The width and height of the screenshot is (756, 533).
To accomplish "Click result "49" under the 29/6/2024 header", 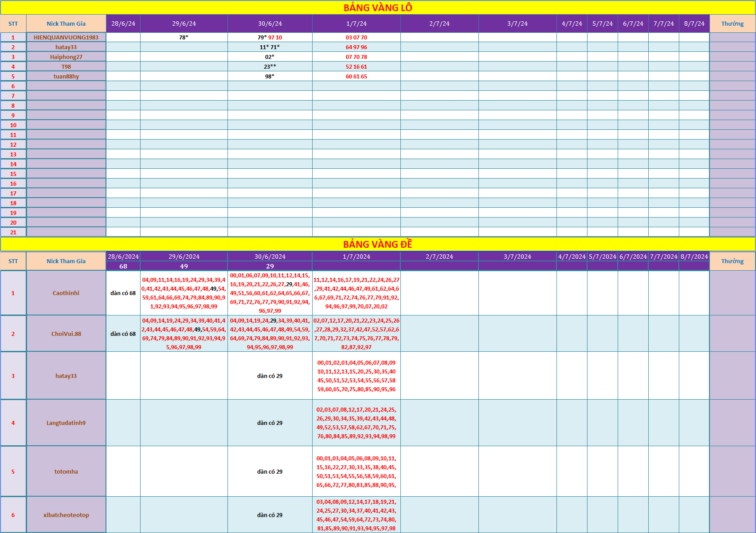I will click(184, 266).
